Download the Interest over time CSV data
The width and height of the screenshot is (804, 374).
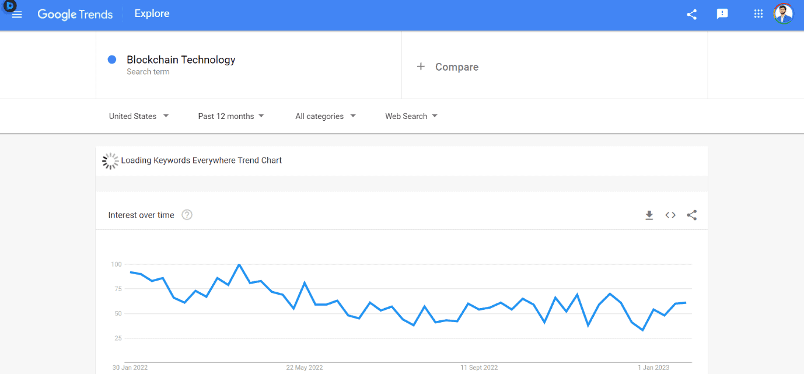[x=649, y=215]
